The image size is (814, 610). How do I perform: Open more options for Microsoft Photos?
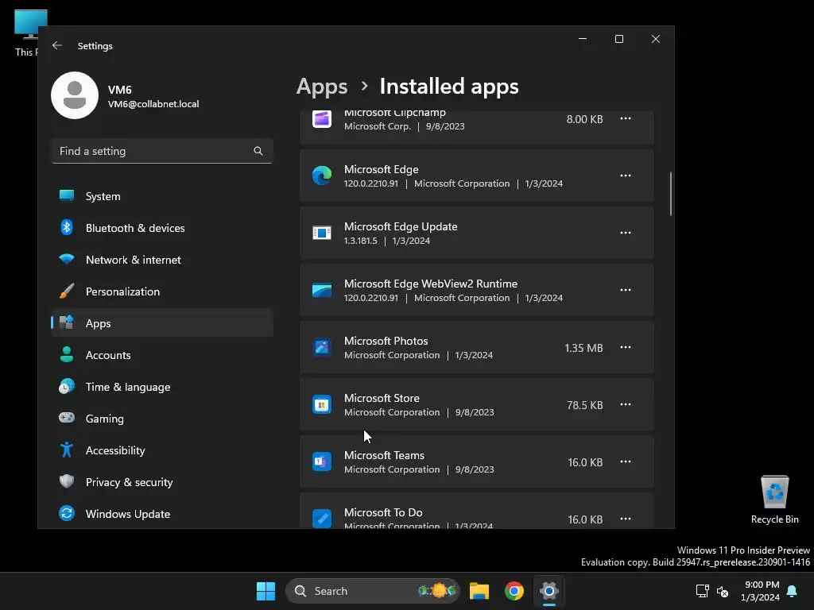coord(626,347)
